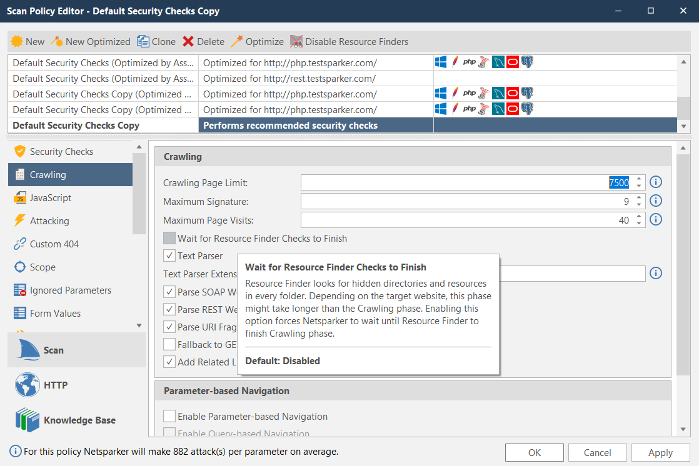Viewport: 699px width, 466px height.
Task: Confirm changes with the OK button
Action: coord(534,452)
